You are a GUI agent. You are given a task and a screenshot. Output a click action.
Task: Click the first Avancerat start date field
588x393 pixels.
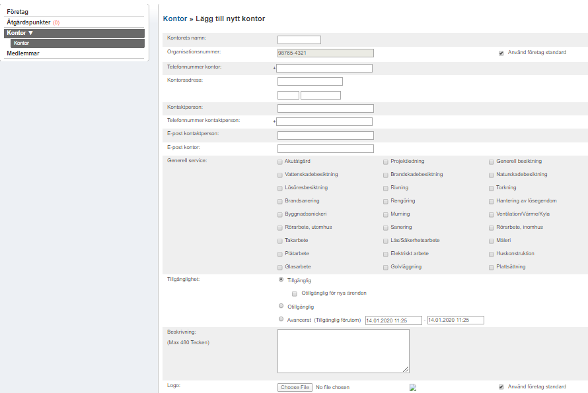[393, 320]
